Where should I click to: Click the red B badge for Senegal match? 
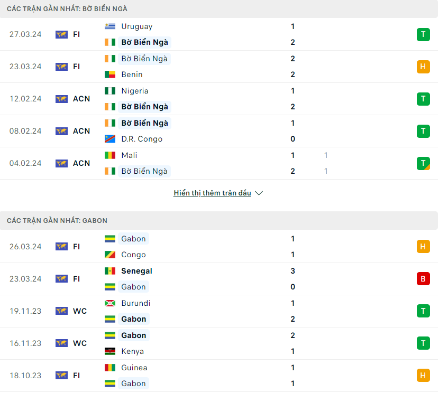coord(423,279)
